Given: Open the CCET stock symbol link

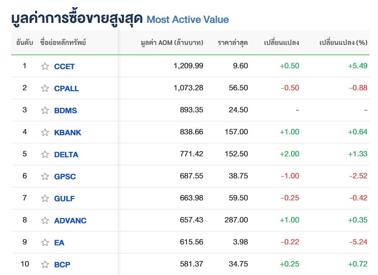Looking at the screenshot, I should click(64, 67).
